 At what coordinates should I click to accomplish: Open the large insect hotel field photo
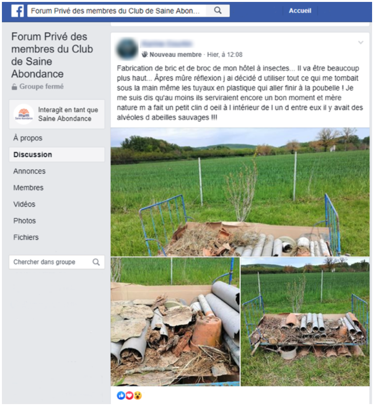pyautogui.click(x=240, y=192)
